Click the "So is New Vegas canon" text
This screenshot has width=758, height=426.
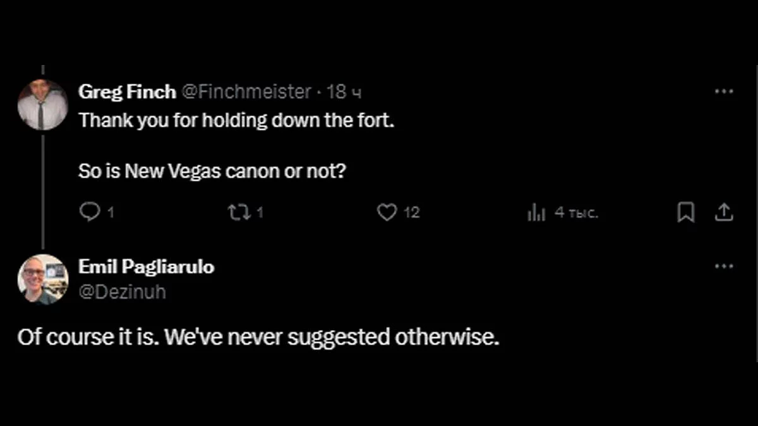[x=212, y=170]
